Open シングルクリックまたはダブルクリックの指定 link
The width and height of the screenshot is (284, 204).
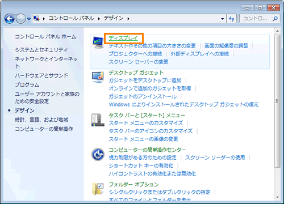point(160,193)
